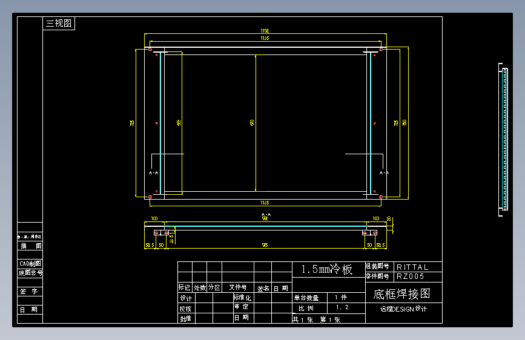Select the 签名 header cell

coord(263,288)
